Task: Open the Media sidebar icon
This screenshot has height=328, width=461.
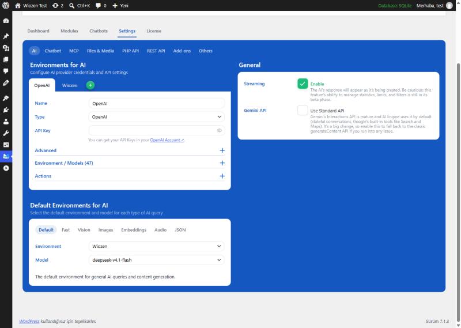Action: pos(6,48)
